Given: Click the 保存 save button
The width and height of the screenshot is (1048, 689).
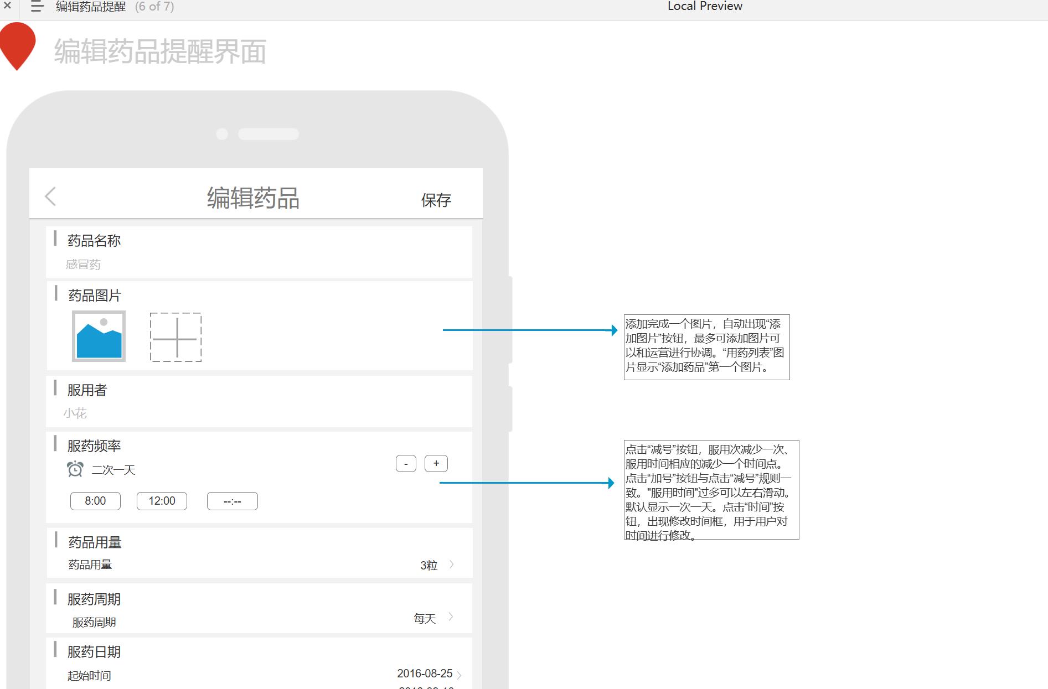Looking at the screenshot, I should tap(436, 200).
